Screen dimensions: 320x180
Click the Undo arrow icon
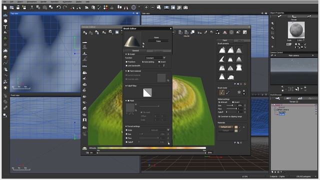click(58, 7)
